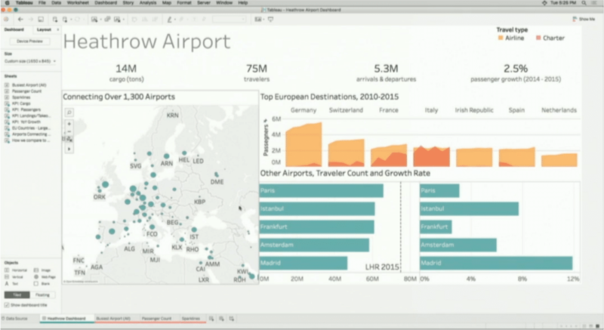Click the Frankfurt growth rate bar
Image resolution: width=604 pixels, height=330 pixels.
click(x=436, y=227)
